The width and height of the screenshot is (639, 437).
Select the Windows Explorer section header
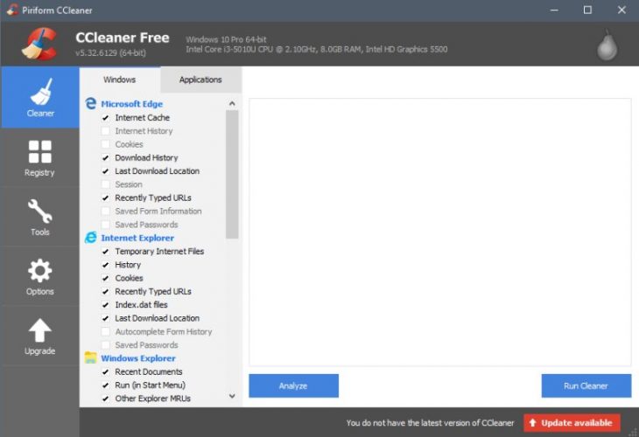(138, 358)
